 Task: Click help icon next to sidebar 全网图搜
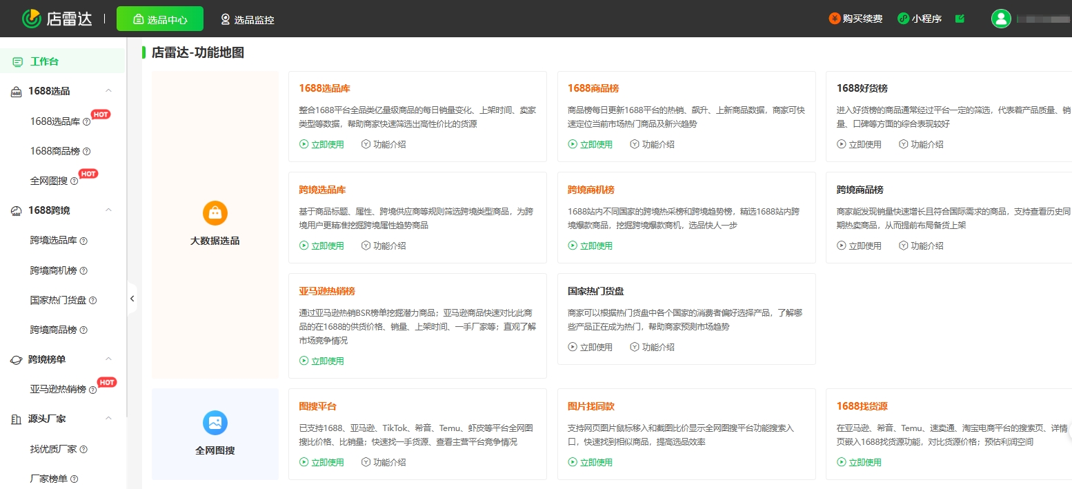(75, 181)
